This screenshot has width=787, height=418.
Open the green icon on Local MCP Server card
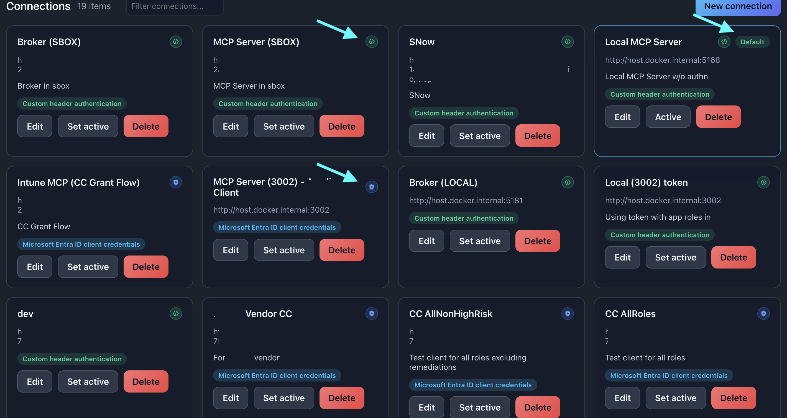click(x=724, y=42)
